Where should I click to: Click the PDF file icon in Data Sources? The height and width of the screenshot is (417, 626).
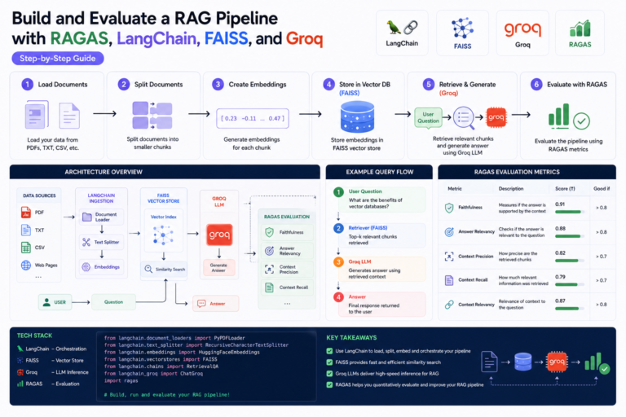pyautogui.click(x=26, y=213)
